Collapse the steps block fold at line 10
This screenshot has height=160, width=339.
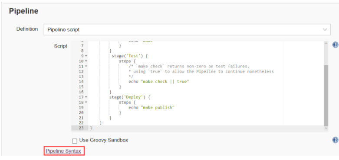[86, 61]
